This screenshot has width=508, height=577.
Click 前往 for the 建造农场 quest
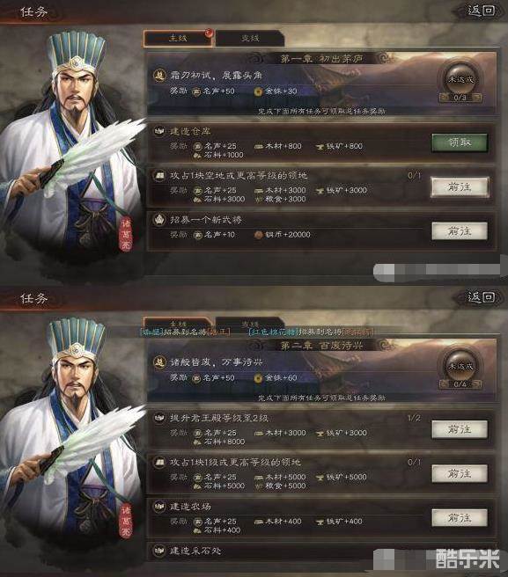(x=460, y=518)
